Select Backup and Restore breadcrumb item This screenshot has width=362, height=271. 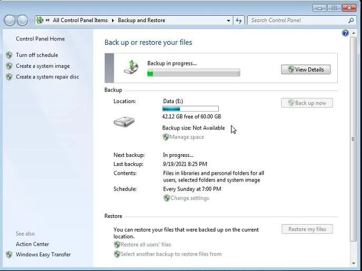pos(141,21)
